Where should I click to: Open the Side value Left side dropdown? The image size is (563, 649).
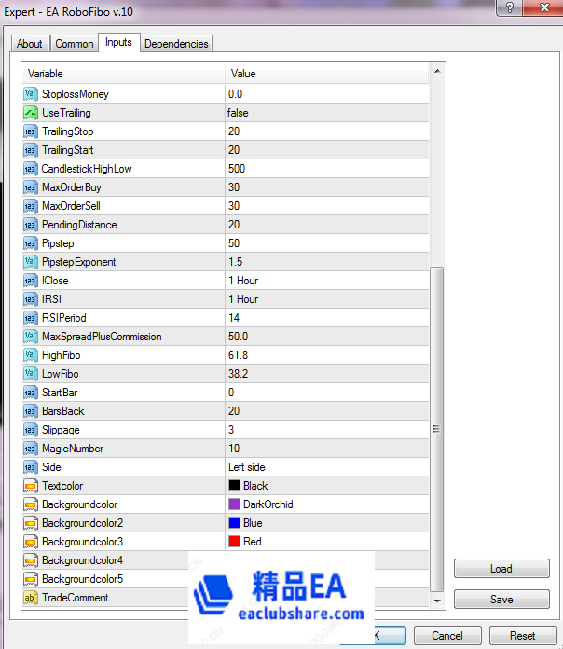pos(326,467)
